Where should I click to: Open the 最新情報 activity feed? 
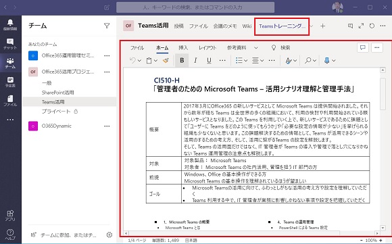pos(10,24)
